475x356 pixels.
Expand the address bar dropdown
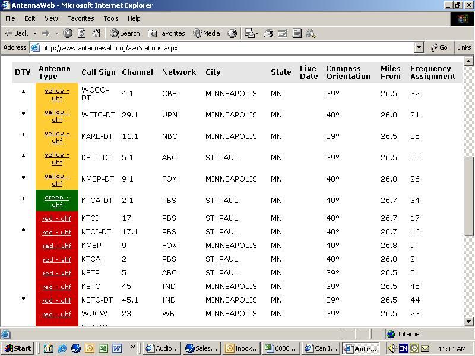point(419,47)
